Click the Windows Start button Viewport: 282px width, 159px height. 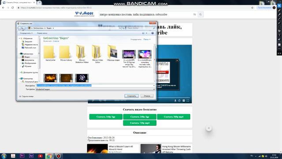(x=4, y=156)
